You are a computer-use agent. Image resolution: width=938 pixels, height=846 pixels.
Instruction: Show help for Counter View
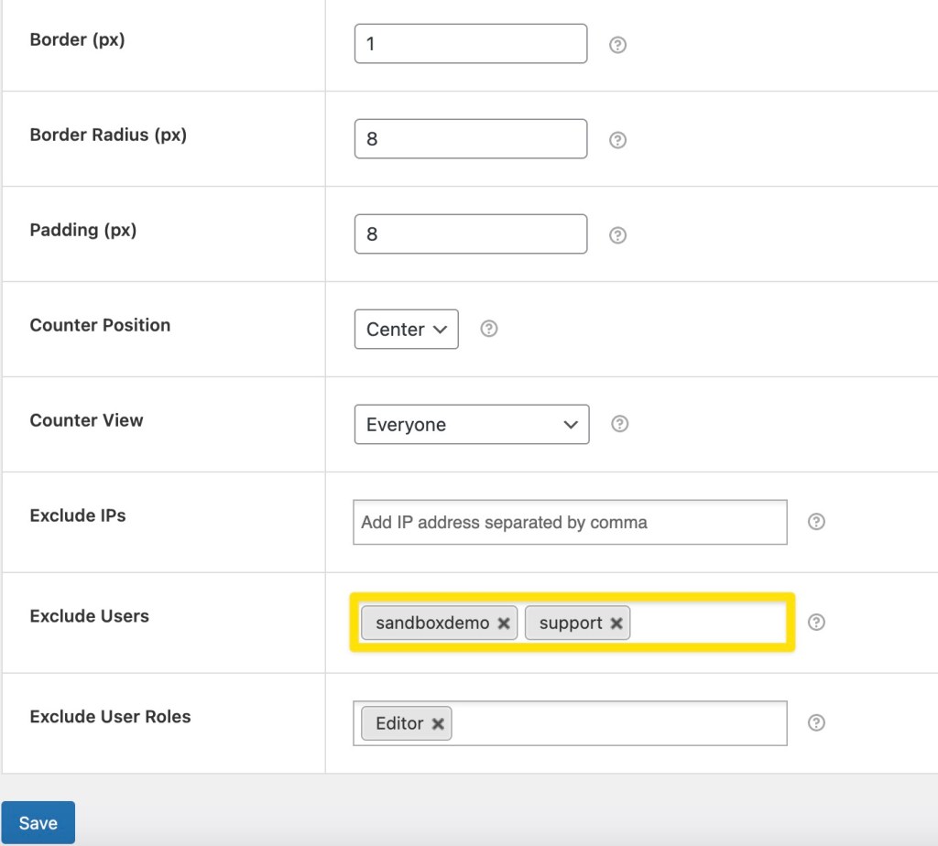point(620,424)
